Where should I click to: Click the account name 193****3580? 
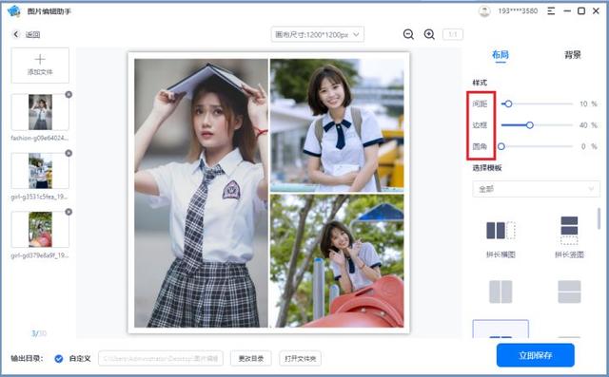click(x=518, y=10)
